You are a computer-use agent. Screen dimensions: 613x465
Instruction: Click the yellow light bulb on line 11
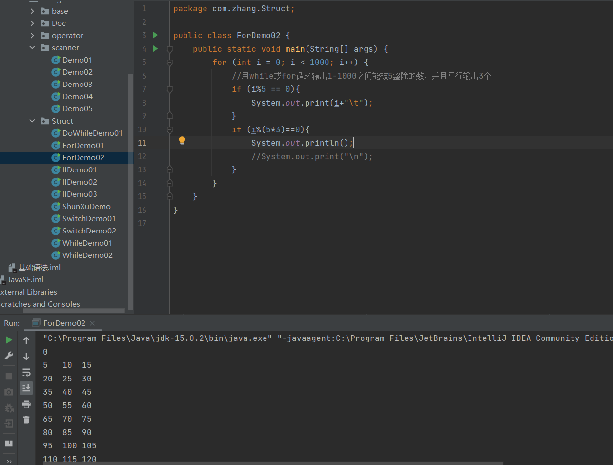182,141
